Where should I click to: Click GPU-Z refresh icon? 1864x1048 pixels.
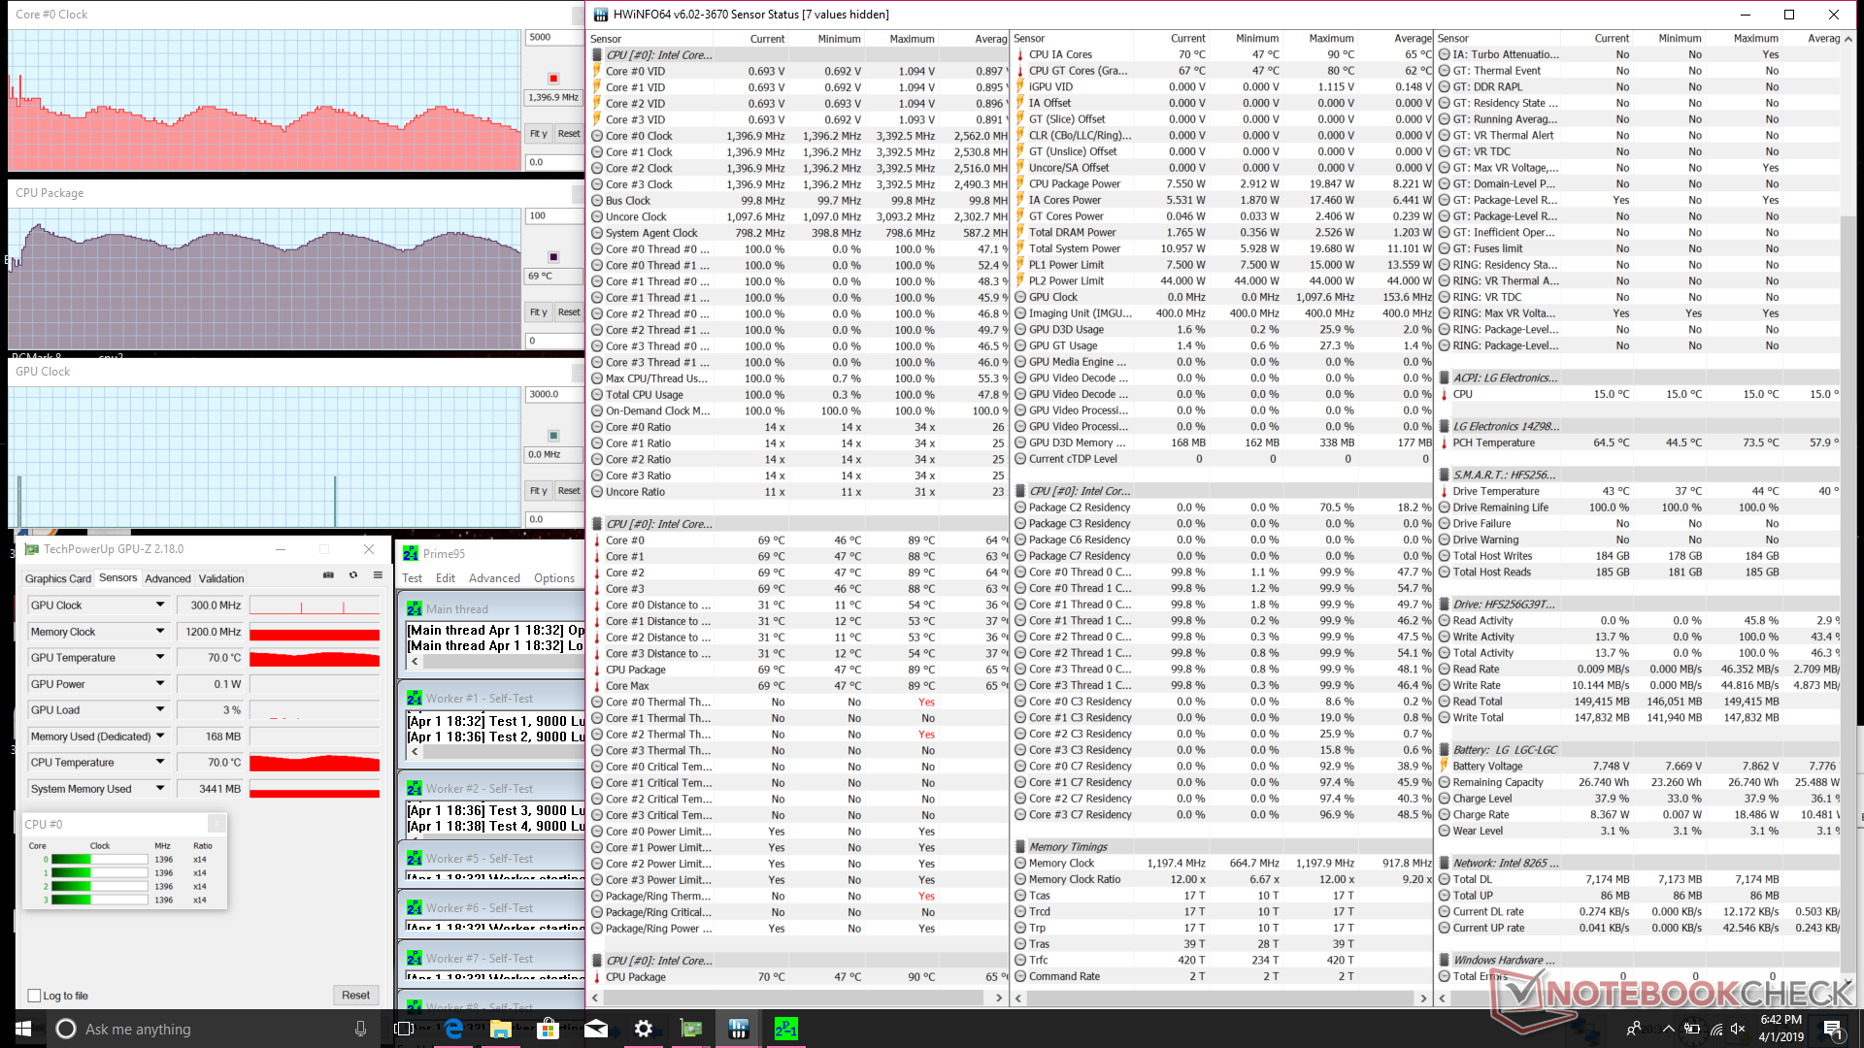[x=353, y=575]
